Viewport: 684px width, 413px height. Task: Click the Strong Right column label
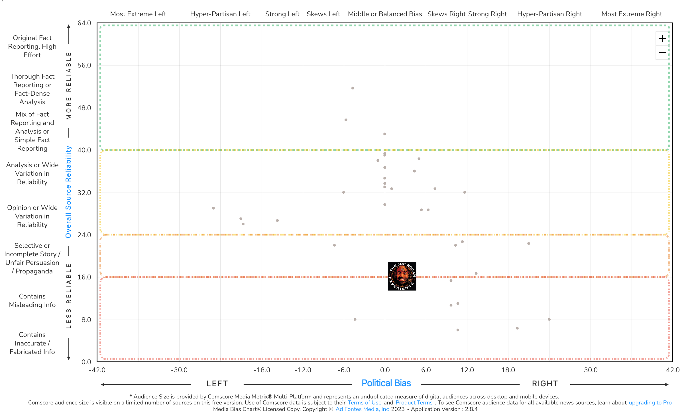click(x=488, y=14)
